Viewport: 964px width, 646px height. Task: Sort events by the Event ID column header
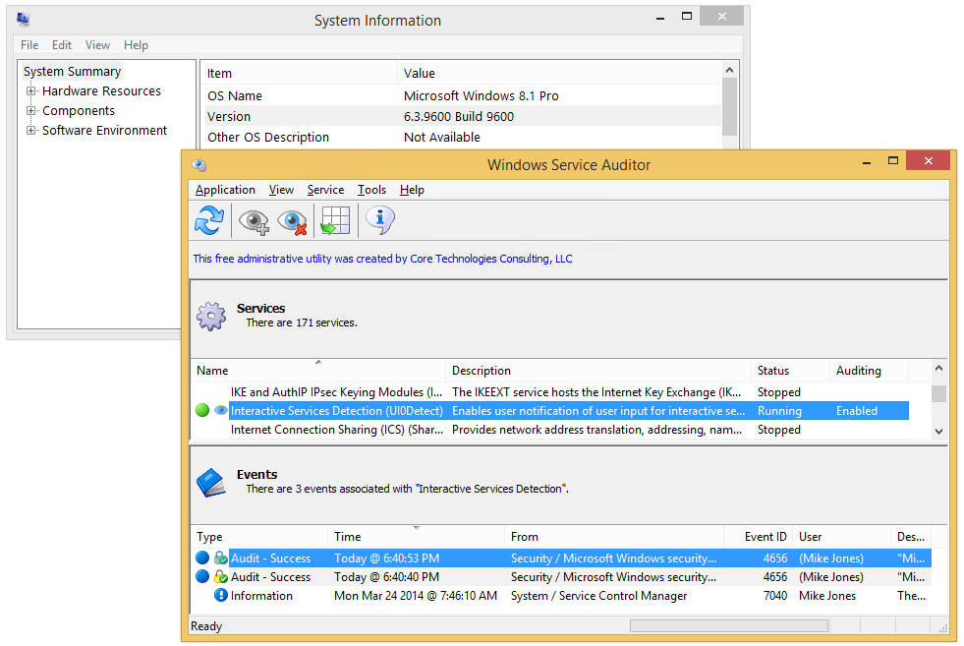pyautogui.click(x=758, y=537)
